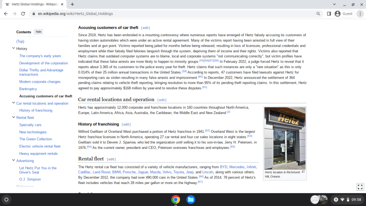The image size is (366, 206).
Task: Edit the Accusing customers of car theft section
Action: [145, 28]
